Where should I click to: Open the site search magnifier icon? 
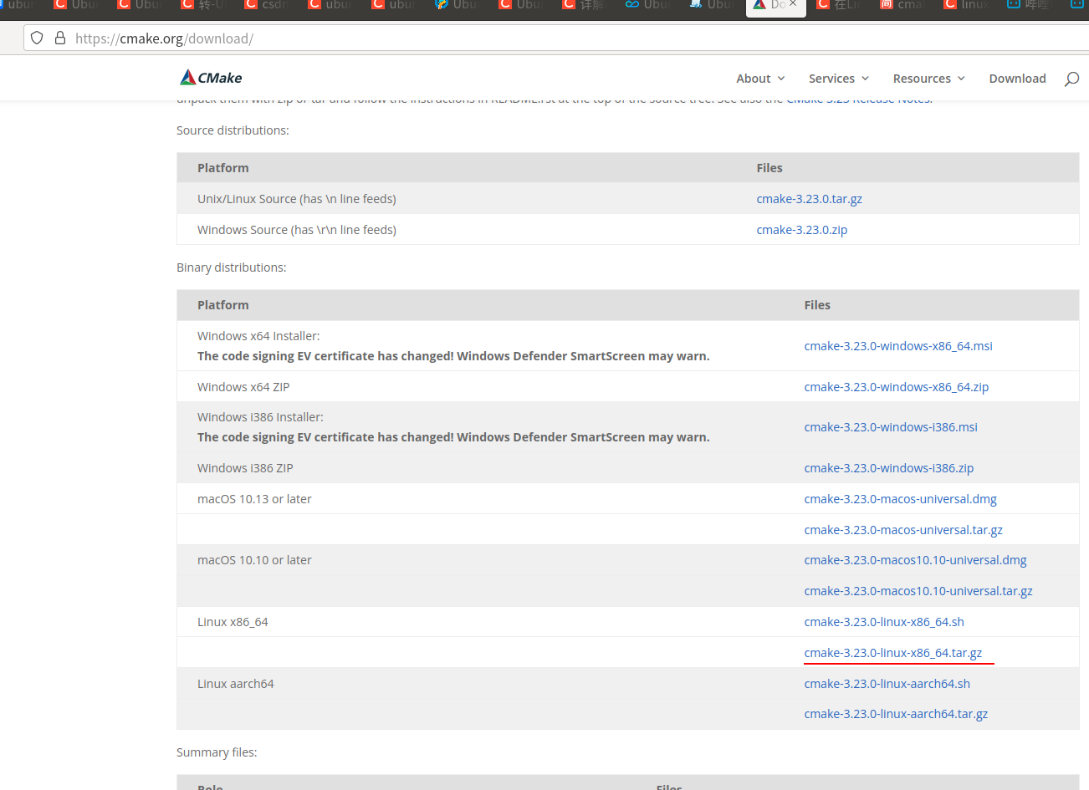pyautogui.click(x=1071, y=79)
